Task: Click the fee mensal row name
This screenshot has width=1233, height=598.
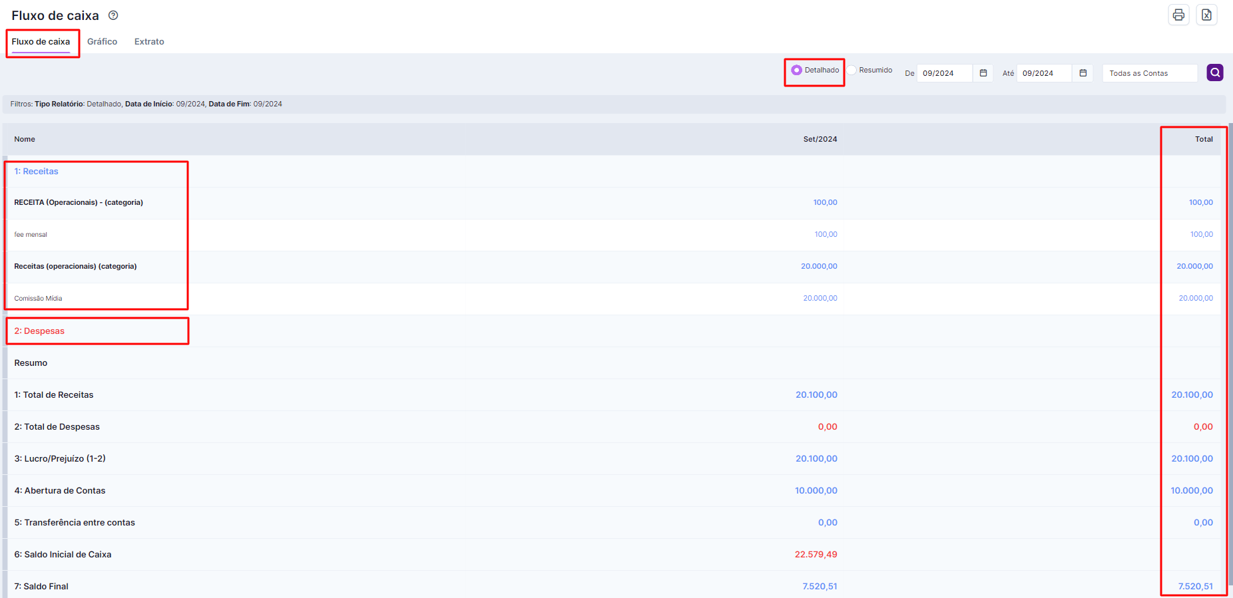Action: coord(31,235)
